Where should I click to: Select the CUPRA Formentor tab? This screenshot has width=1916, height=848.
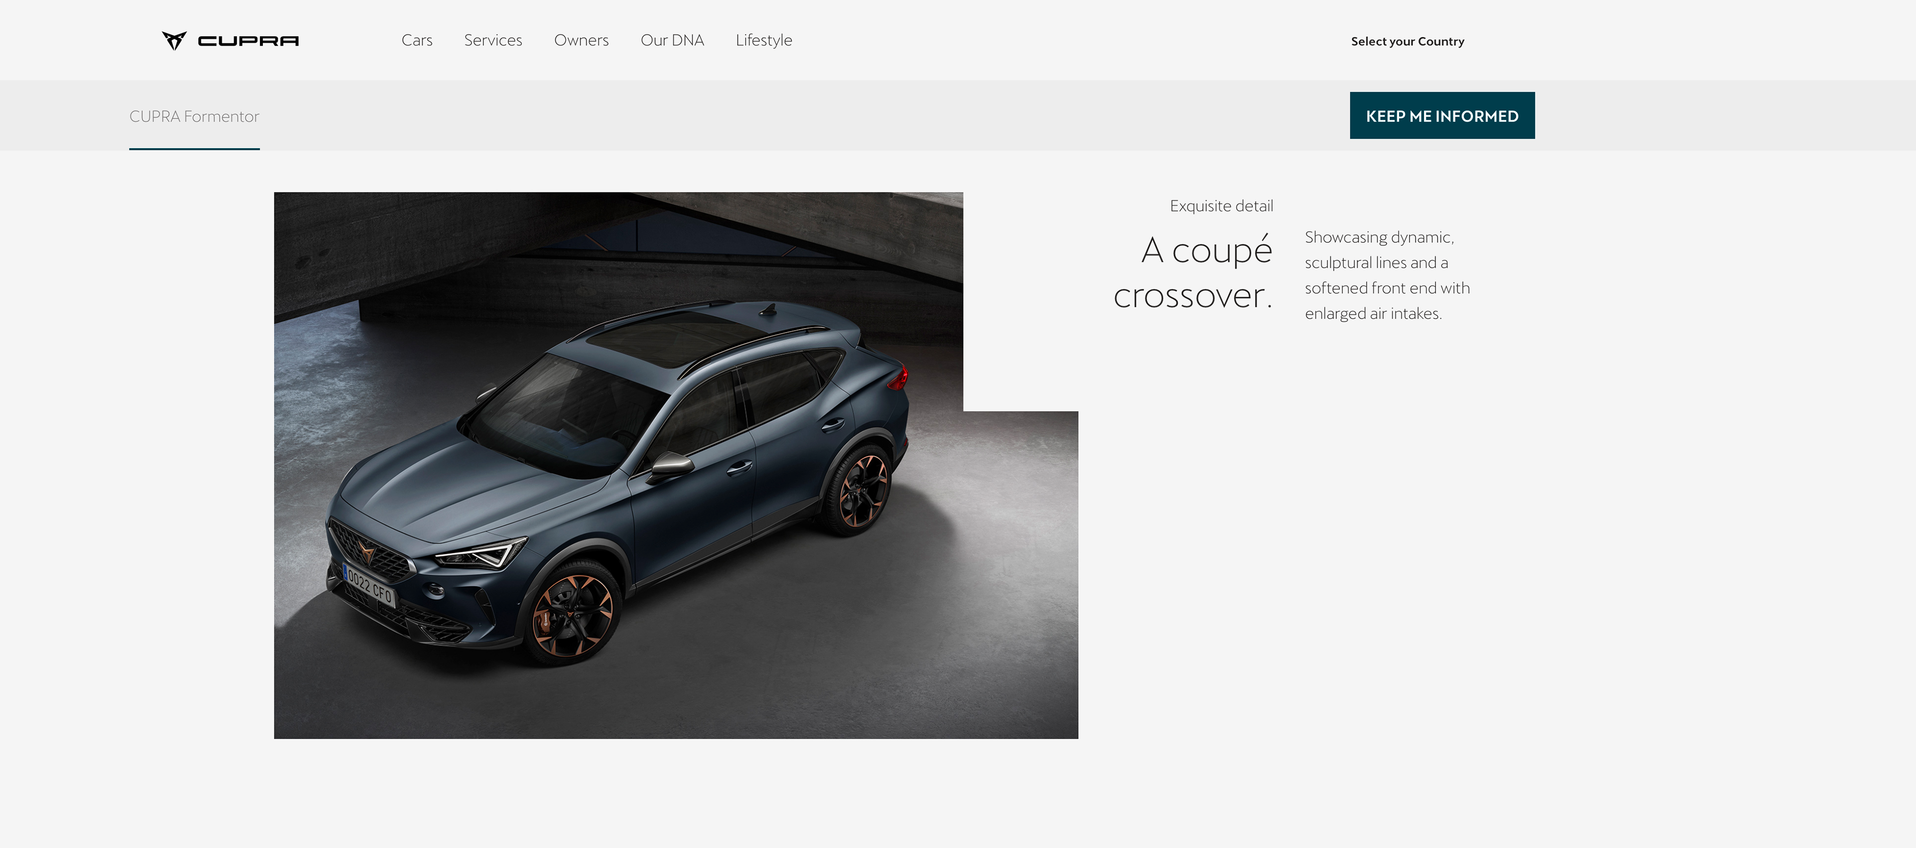point(194,117)
